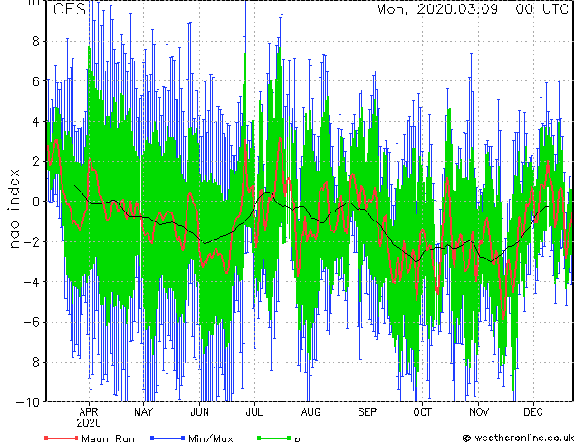Click the red Mean Run legend line
The image size is (574, 443).
pos(62,438)
